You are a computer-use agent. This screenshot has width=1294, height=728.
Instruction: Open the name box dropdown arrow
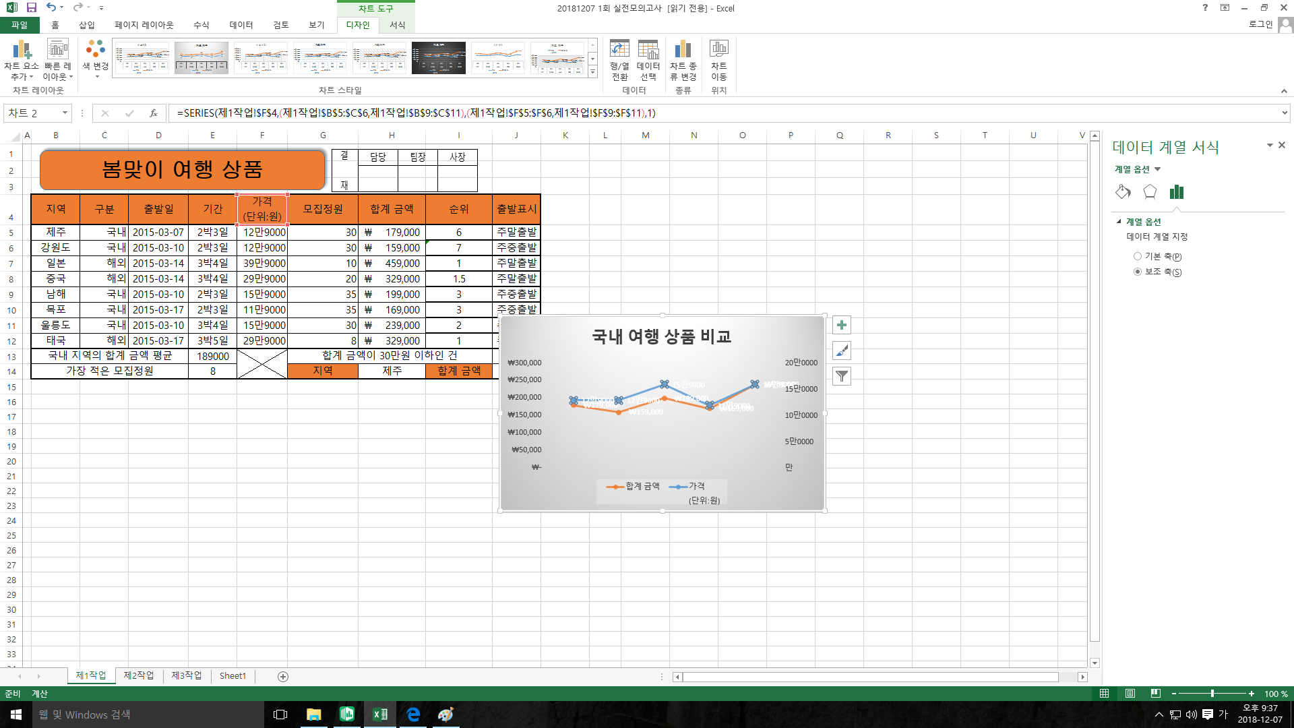click(x=65, y=113)
